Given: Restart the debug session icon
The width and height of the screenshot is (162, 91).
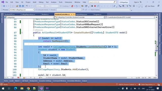Looking at the screenshot, I should [98, 6].
